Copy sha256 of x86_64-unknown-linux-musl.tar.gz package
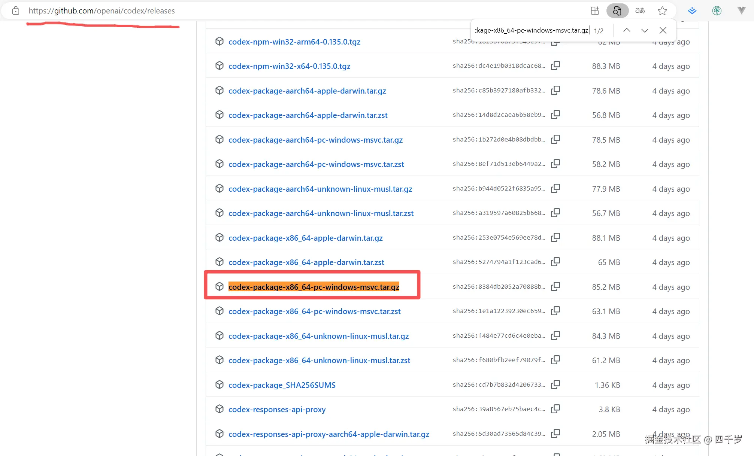The width and height of the screenshot is (754, 456). 555,335
